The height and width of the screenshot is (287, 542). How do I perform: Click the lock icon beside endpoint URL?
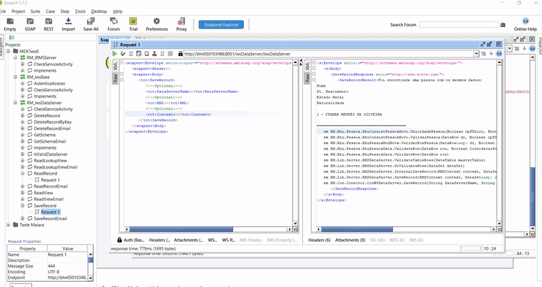(180, 53)
